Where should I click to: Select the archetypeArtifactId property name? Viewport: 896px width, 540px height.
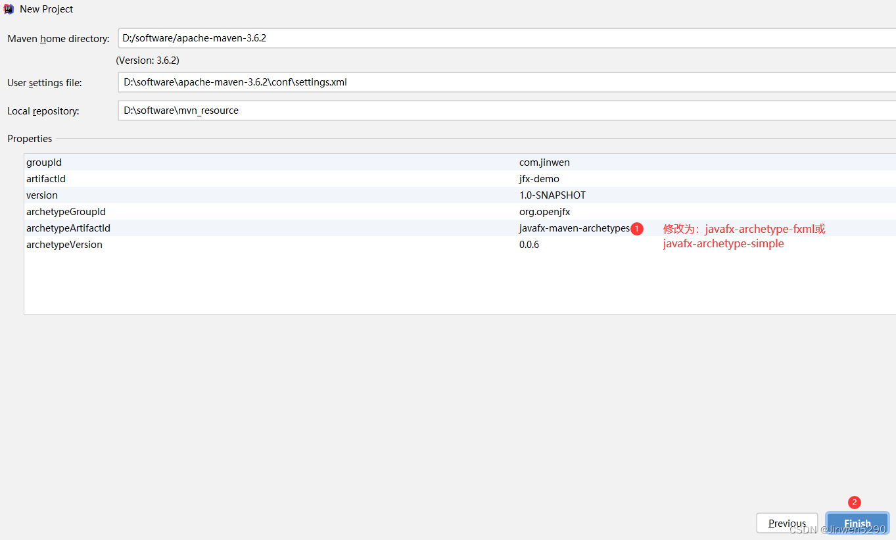tap(68, 228)
